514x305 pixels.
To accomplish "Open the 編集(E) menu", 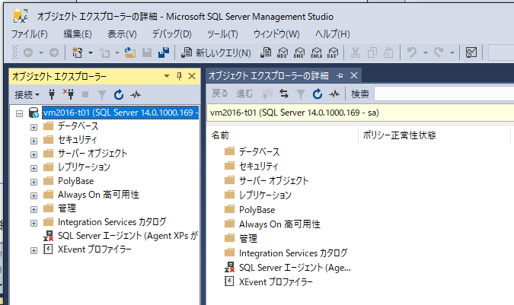I will [x=78, y=34].
